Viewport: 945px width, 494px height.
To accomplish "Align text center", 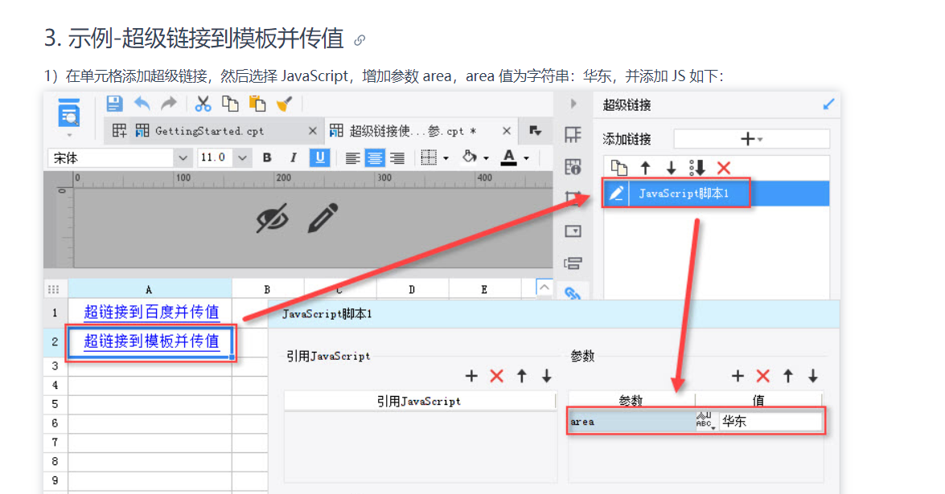I will coord(375,158).
